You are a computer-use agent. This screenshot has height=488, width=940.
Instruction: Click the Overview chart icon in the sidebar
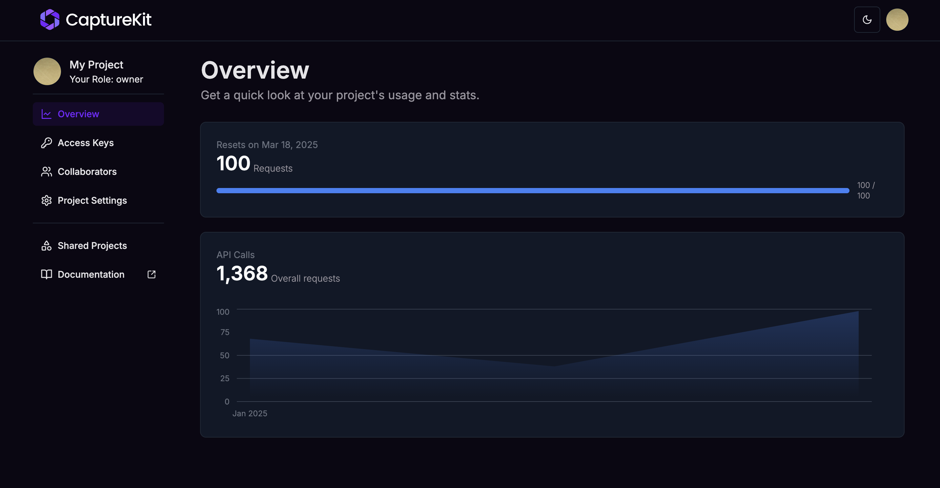(46, 114)
